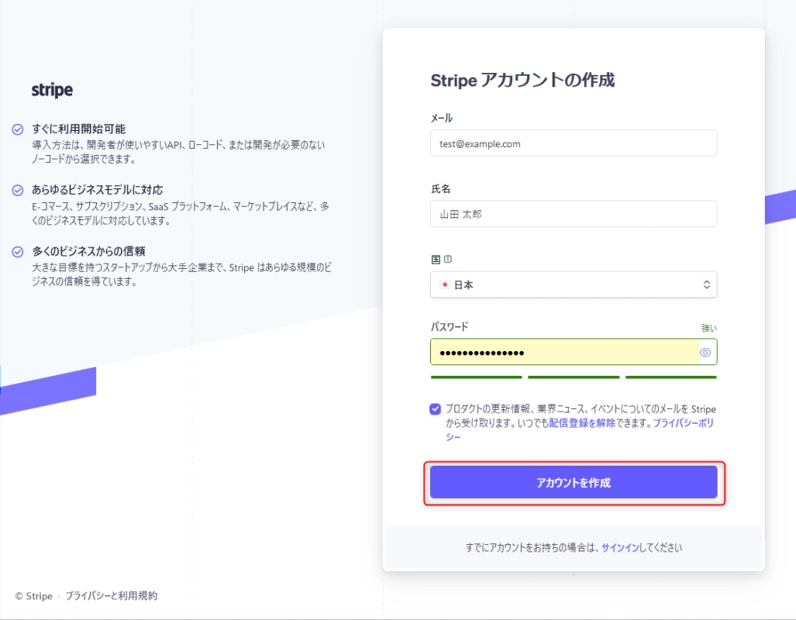Click the あらゆるビジネスモデルに対応 heading
796x620 pixels.
[98, 190]
